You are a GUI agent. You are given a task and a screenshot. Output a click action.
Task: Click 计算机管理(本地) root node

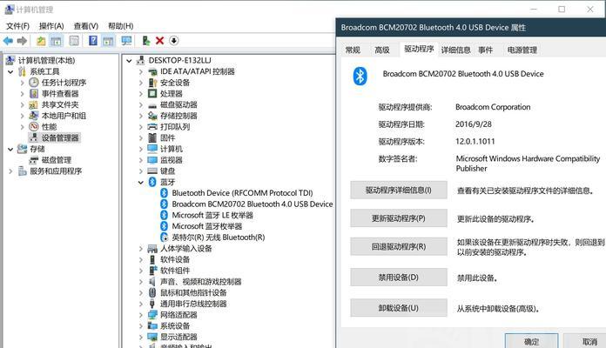click(46, 60)
